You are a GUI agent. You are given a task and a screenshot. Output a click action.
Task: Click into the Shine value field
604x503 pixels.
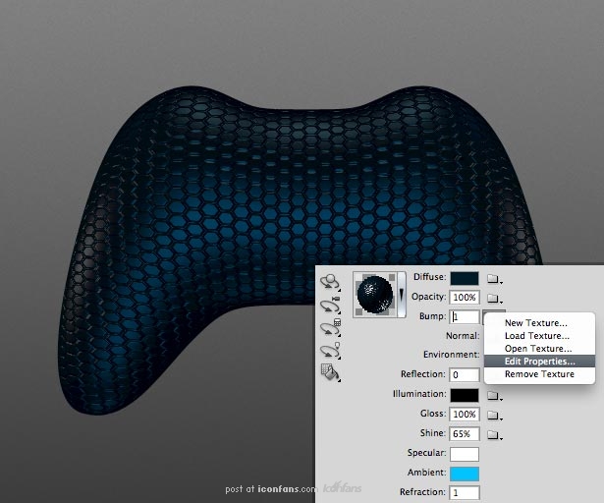[x=465, y=434]
